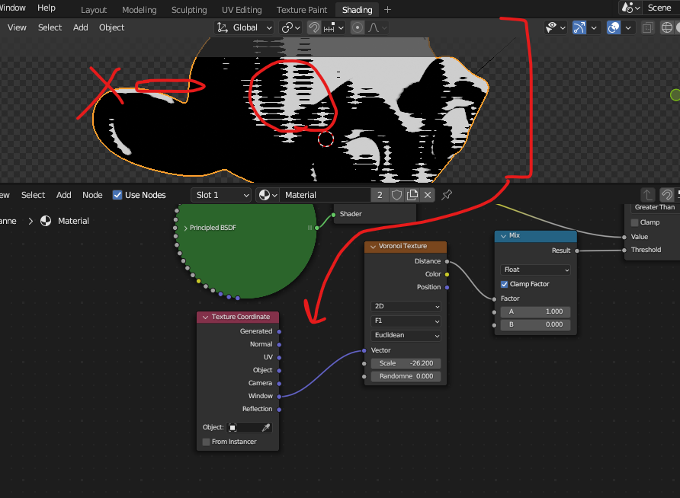This screenshot has width=680, height=498.
Task: Click the Voronoi Randomness value slider
Action: 406,376
